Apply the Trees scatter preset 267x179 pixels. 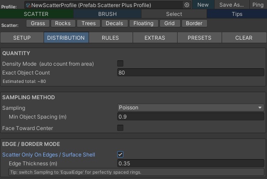(89, 23)
